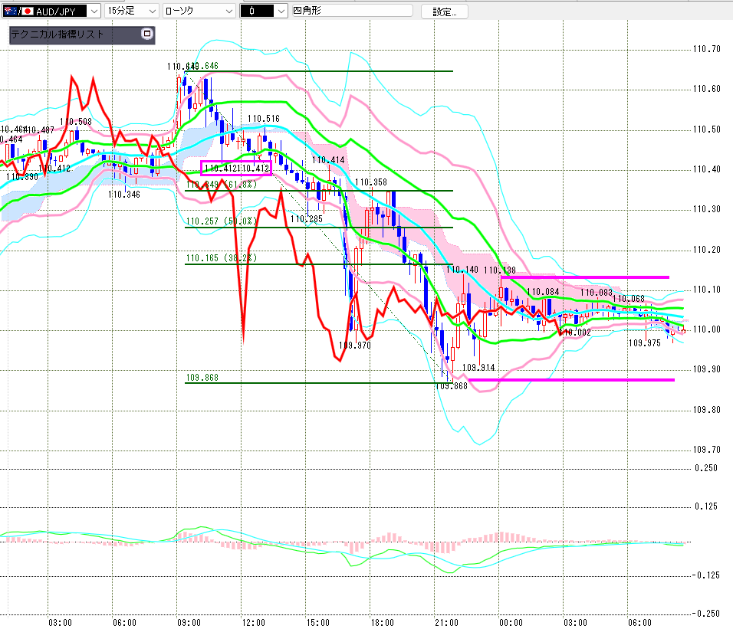Click the 0.125 oscillator axis label
The width and height of the screenshot is (733, 629).
coord(706,506)
